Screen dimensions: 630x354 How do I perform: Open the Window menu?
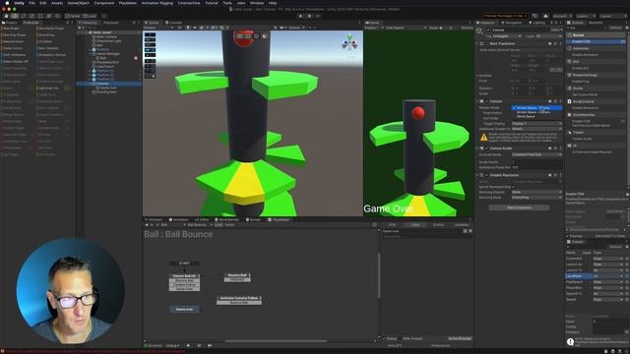(257, 3)
